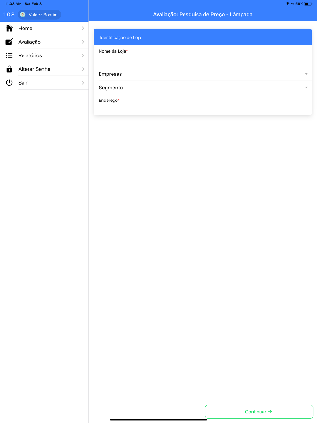
Task: Focus the Endereço input field
Action: [203, 109]
